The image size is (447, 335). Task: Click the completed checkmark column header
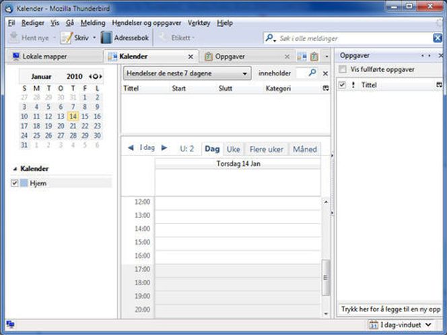(342, 85)
